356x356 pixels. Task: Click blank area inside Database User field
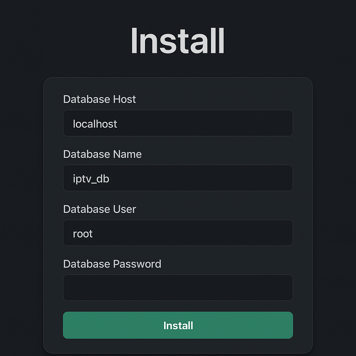tap(193, 233)
